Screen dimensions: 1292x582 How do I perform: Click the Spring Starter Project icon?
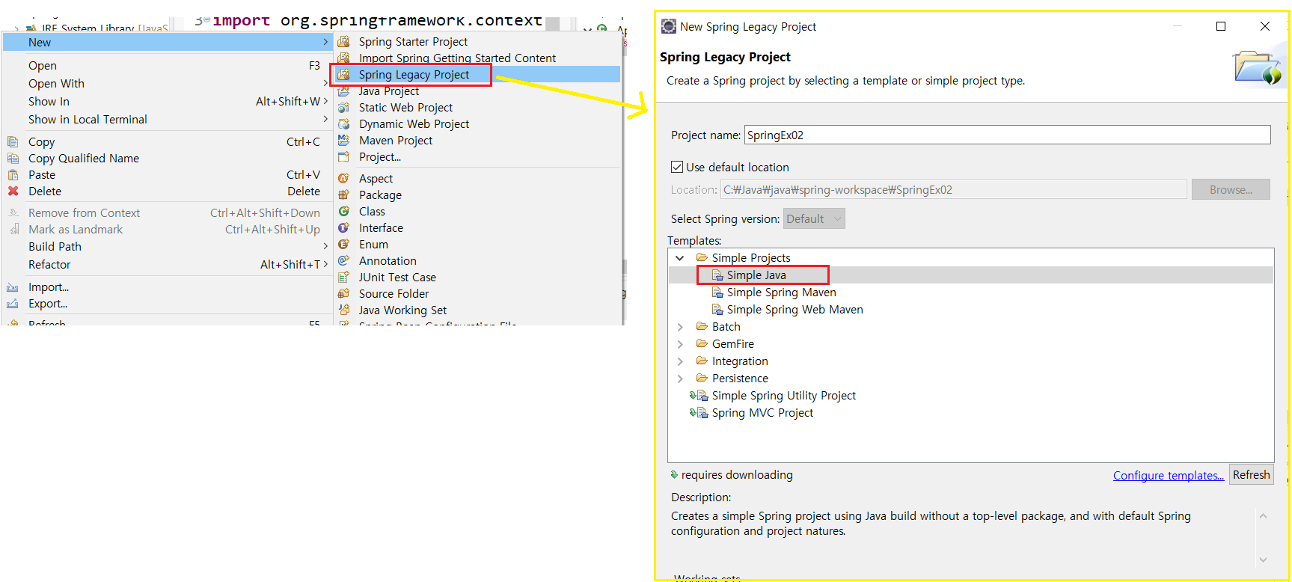[x=343, y=41]
